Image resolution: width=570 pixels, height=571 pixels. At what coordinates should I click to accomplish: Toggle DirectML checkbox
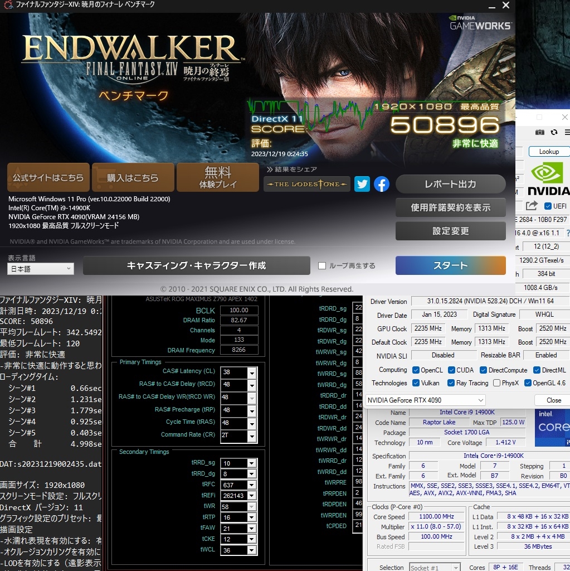coord(537,370)
